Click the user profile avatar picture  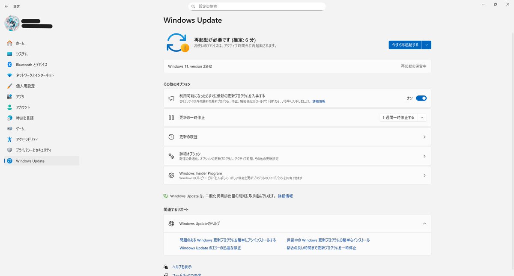(x=12, y=24)
